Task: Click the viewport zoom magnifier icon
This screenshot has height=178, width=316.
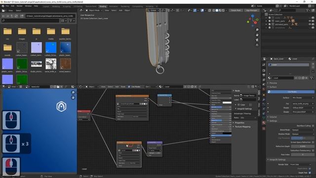Action: coord(257,30)
